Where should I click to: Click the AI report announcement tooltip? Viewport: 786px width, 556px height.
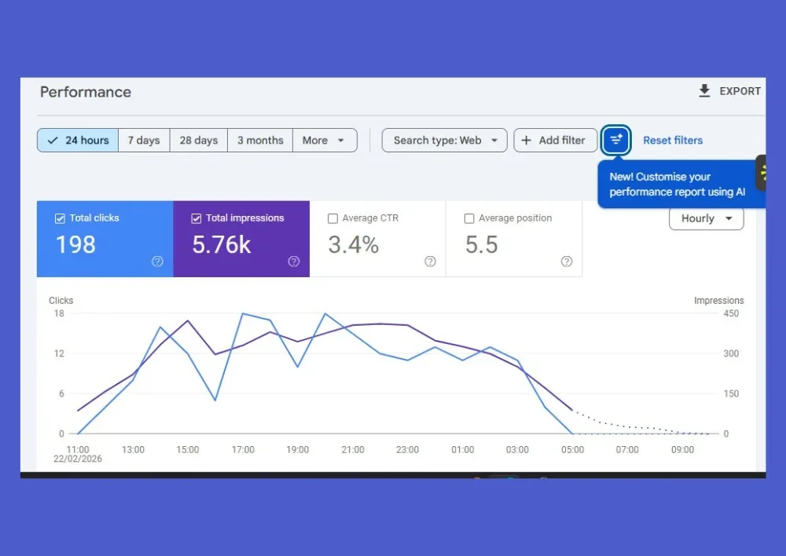(x=681, y=184)
